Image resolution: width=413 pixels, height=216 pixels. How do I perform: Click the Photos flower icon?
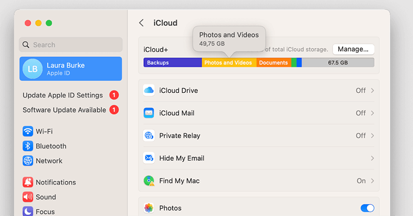pyautogui.click(x=149, y=208)
